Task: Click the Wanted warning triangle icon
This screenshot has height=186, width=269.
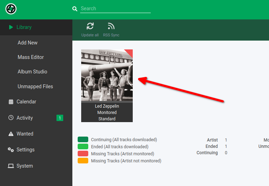Action: 11,134
